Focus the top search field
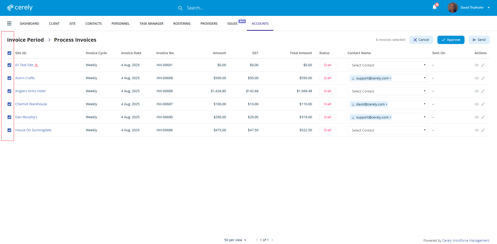The width and height of the screenshot is (497, 244). click(208, 8)
